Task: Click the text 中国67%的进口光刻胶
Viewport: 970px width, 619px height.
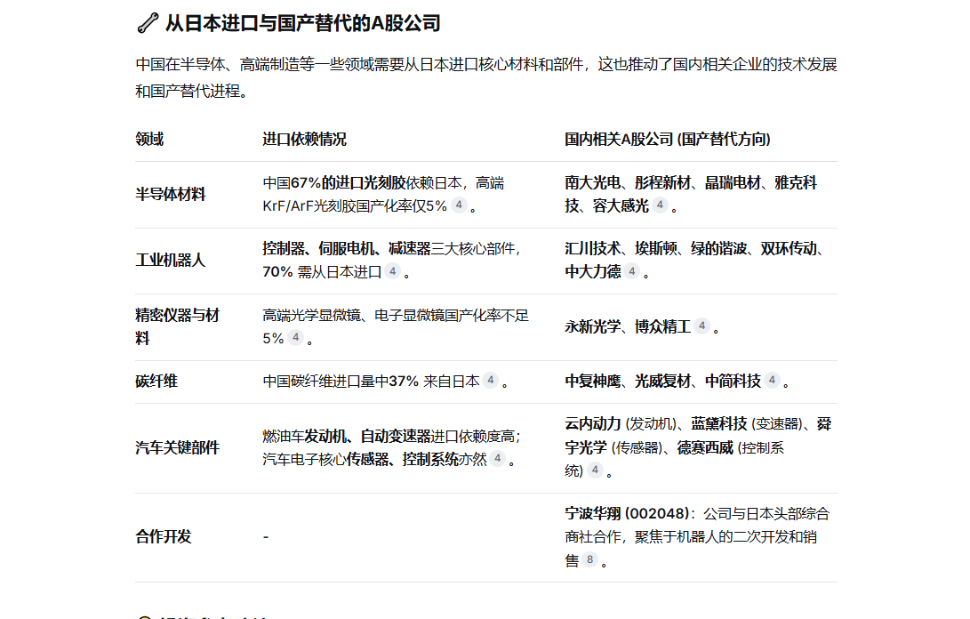Action: 334,183
